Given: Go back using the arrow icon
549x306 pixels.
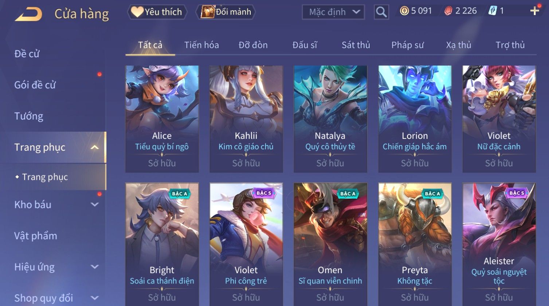Looking at the screenshot, I should point(28,14).
